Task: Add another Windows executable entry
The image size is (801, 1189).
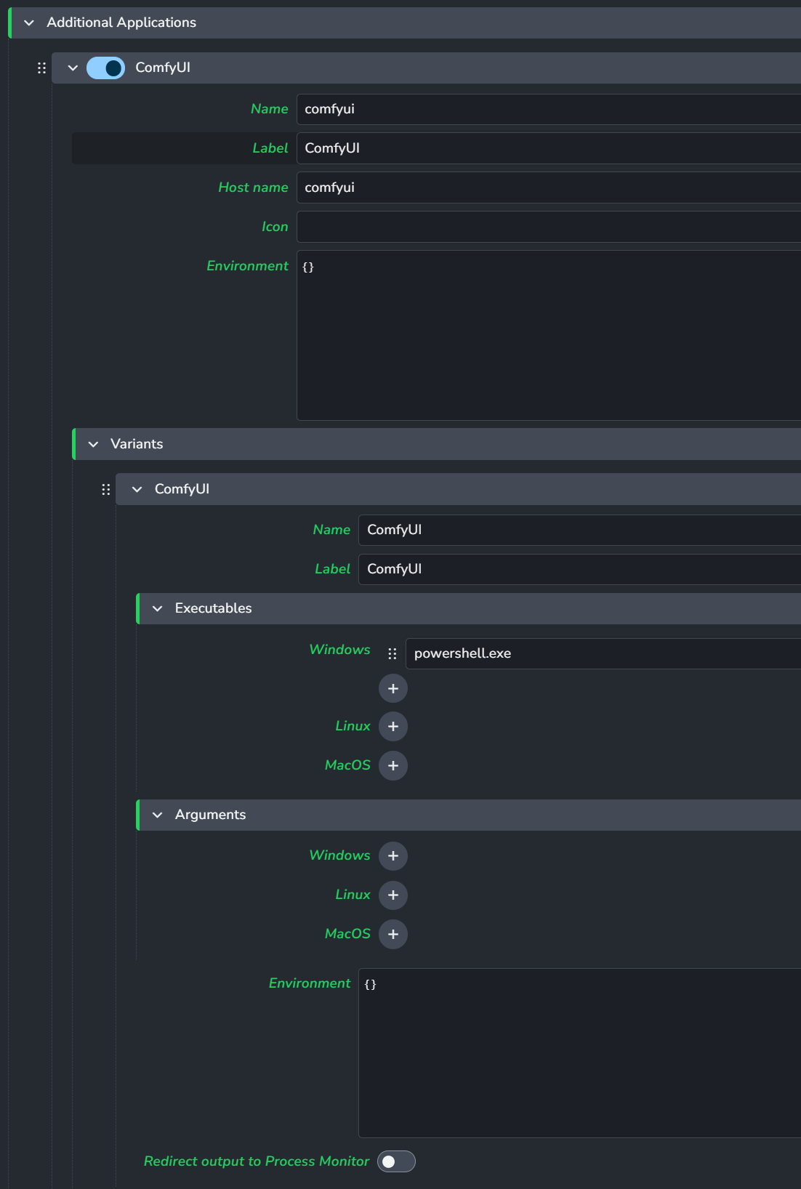Action: (393, 688)
